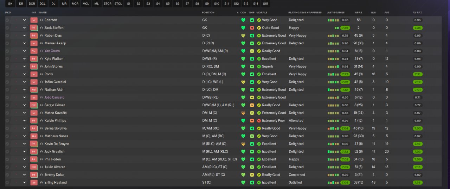
Task: Sort by Morale column header
Action: tap(262, 12)
